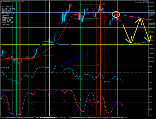
Task: Click the 66.00 level on RSI scale
Action: click(x=151, y=72)
